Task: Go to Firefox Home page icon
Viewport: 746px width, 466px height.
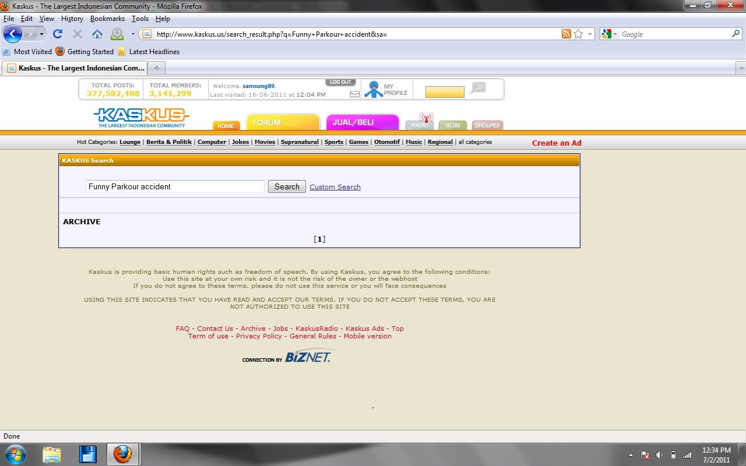Action: [97, 34]
